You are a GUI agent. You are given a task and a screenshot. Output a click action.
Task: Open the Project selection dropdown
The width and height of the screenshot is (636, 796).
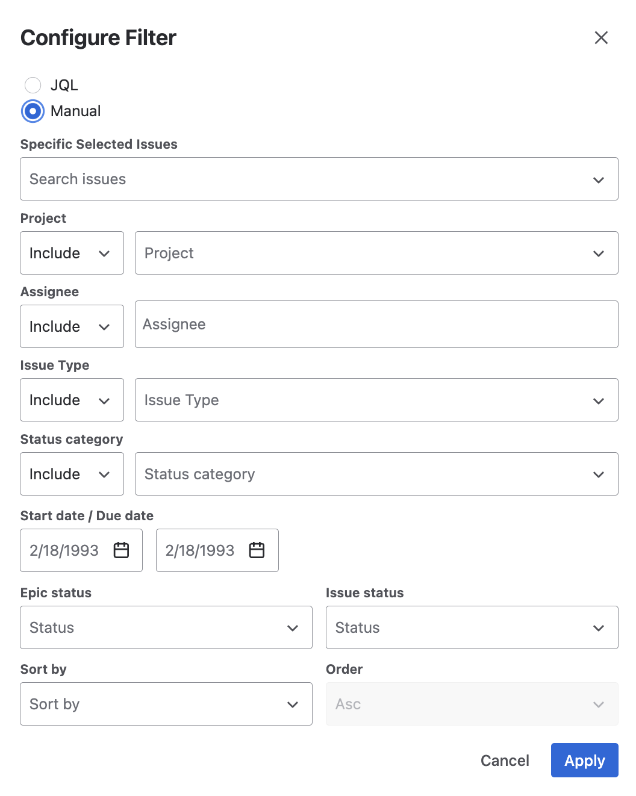[x=376, y=253]
